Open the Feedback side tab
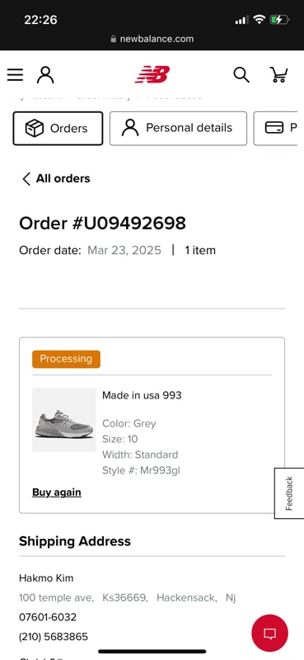 pos(289,493)
